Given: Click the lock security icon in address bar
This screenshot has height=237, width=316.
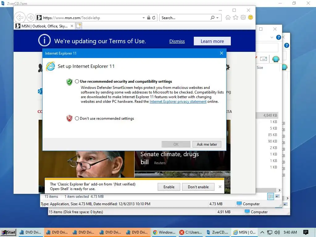Looking at the screenshot, I should coord(149,18).
